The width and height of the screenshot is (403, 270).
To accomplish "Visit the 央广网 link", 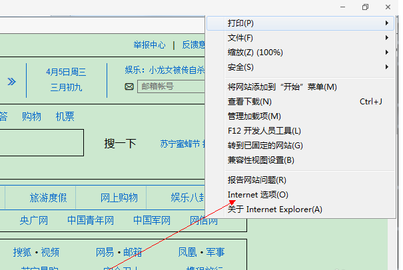I will tap(34, 221).
